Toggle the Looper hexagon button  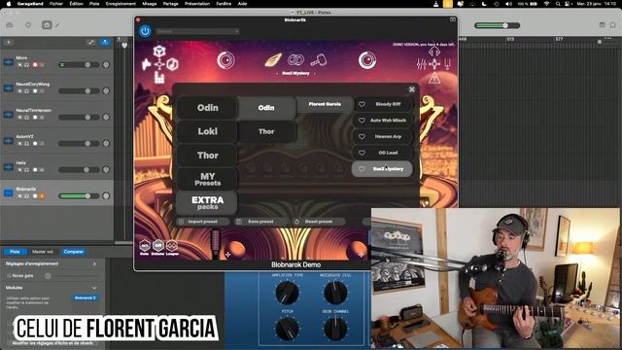pyautogui.click(x=172, y=246)
